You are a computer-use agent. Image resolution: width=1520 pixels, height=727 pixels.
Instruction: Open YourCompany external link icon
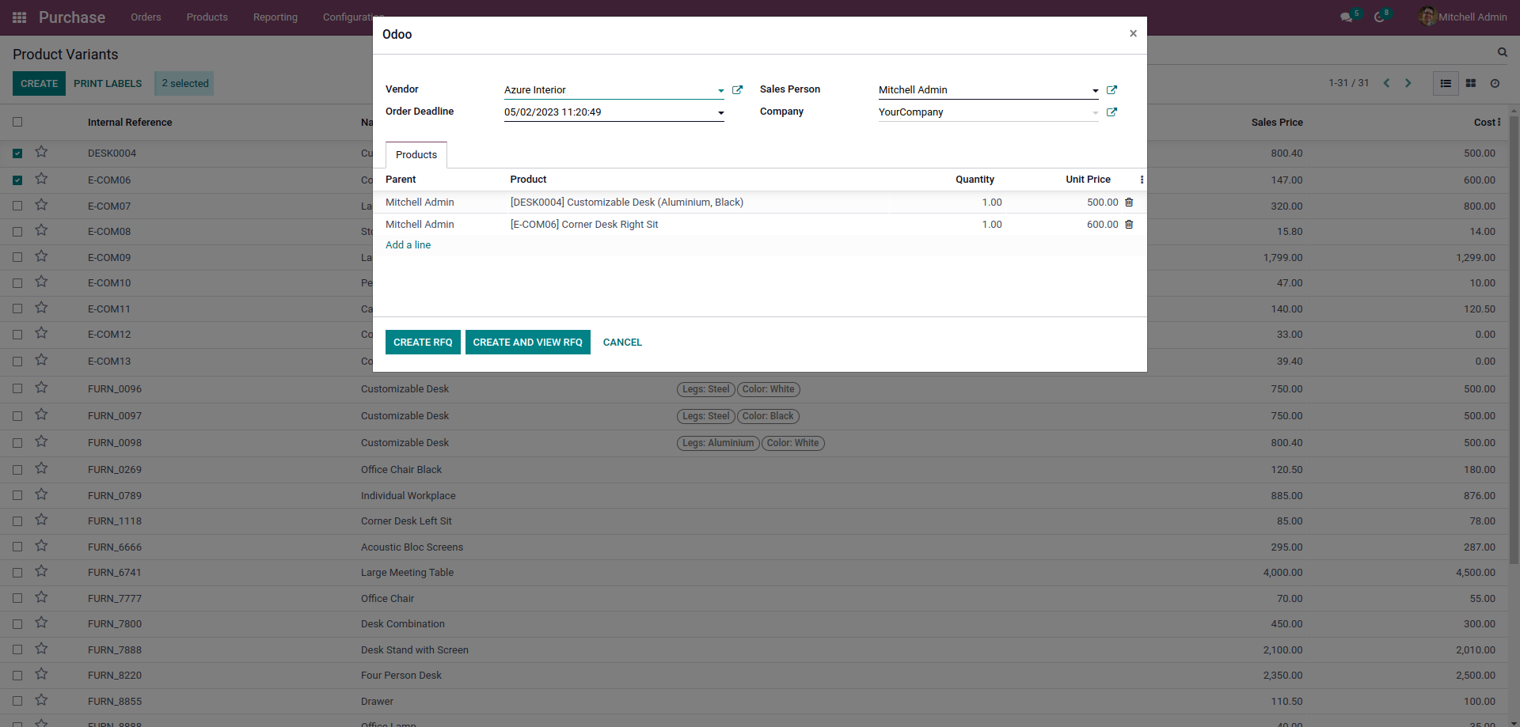tap(1111, 112)
